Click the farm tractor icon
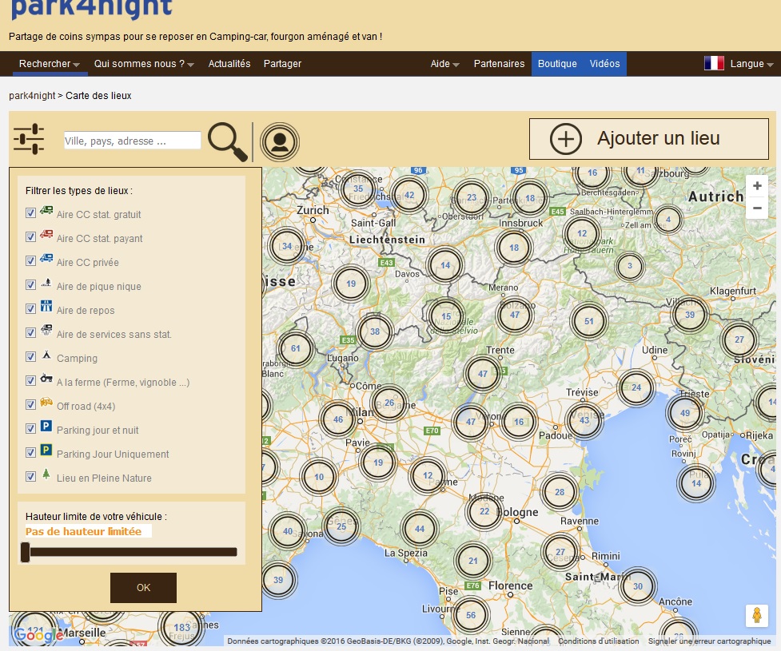The image size is (781, 651). point(46,379)
